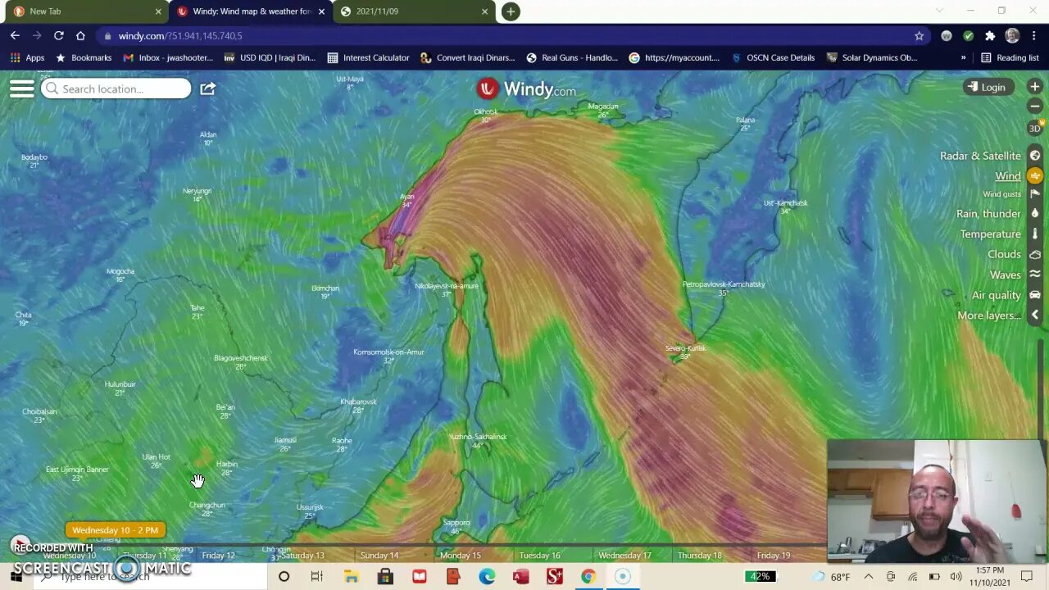The height and width of the screenshot is (590, 1049).
Task: Open Cortana circle on taskbar
Action: click(x=284, y=577)
